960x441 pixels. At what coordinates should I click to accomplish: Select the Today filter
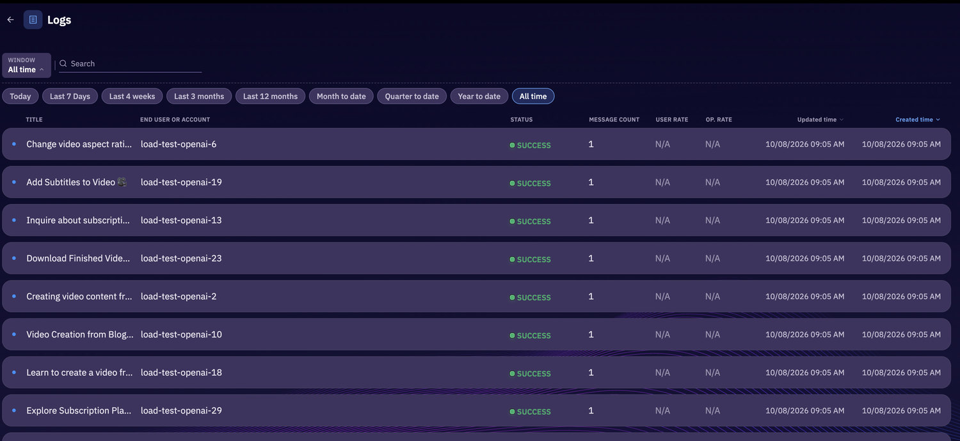click(x=20, y=97)
